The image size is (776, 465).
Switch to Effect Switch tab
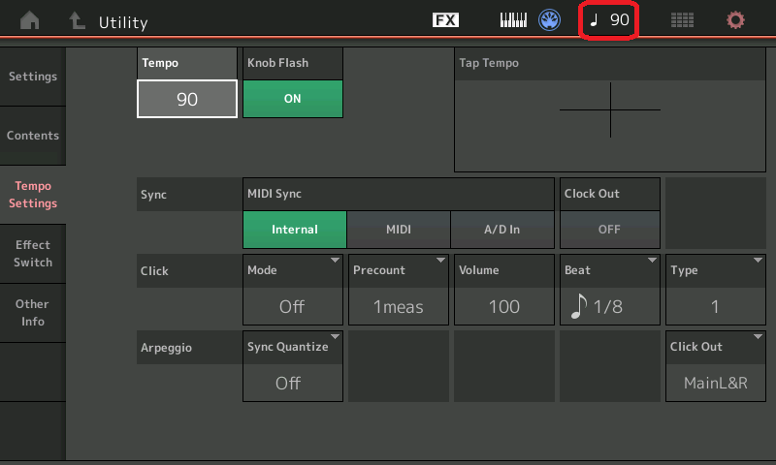pos(33,254)
